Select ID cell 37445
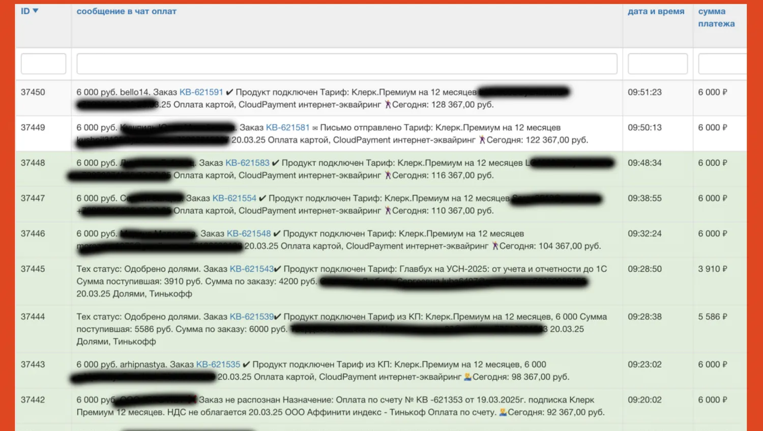The width and height of the screenshot is (763, 431). tap(33, 269)
